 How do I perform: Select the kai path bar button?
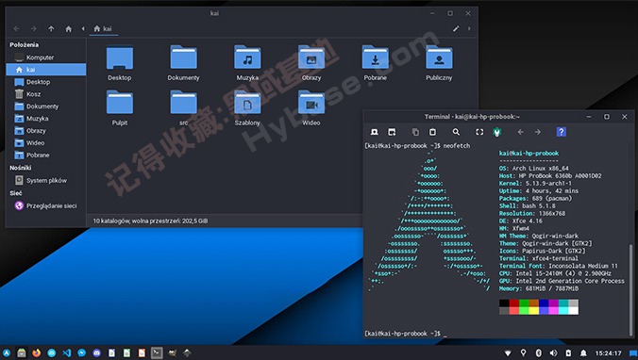[103, 29]
